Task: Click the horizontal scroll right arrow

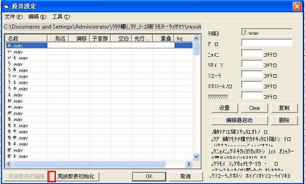Action: 189,164
